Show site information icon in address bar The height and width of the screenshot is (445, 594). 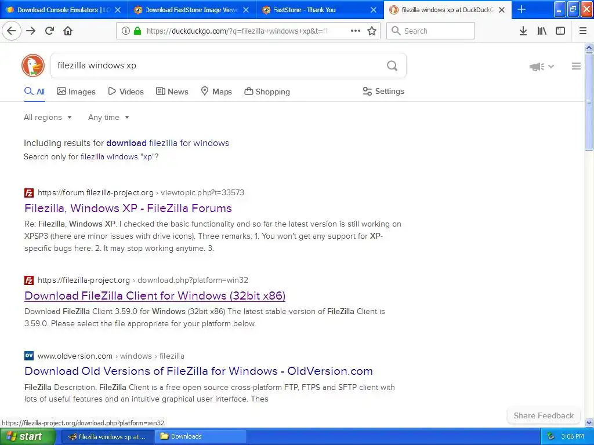pos(126,31)
